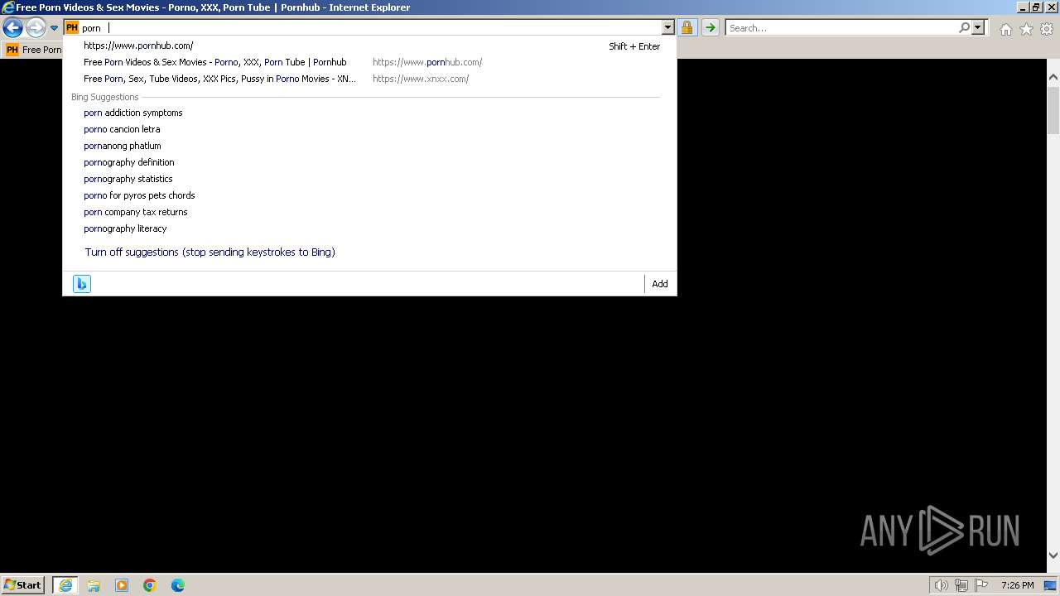Select the https://www.pornhub.com/ suggestion row
Viewport: 1060px width, 596px height.
click(370, 46)
